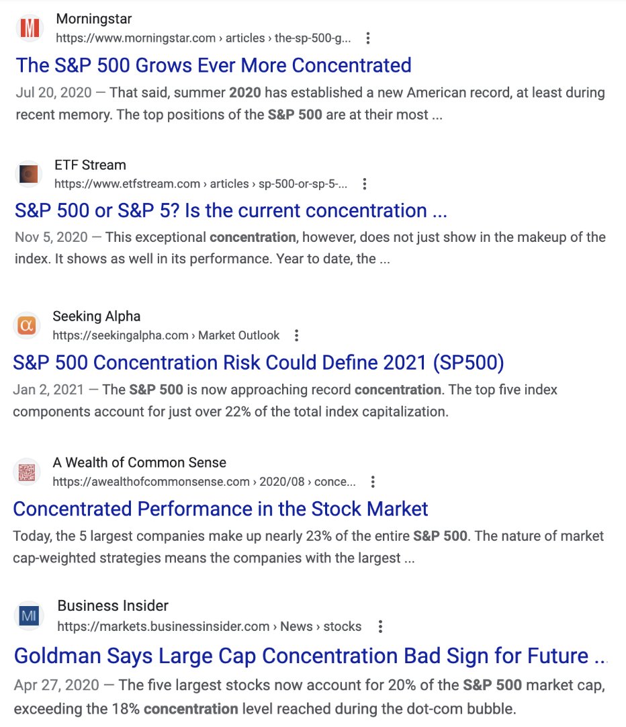Open 'Concentrated Performance in the Stock Market' link
This screenshot has height=727, width=626.
click(x=220, y=509)
